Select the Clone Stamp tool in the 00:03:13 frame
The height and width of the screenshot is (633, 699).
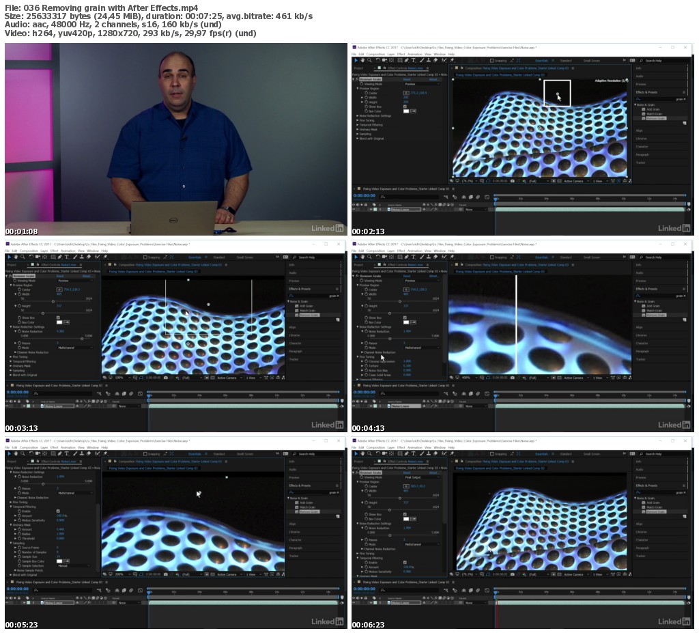coord(82,257)
